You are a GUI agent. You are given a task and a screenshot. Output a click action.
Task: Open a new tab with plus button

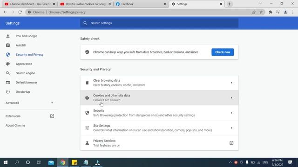[230, 4]
